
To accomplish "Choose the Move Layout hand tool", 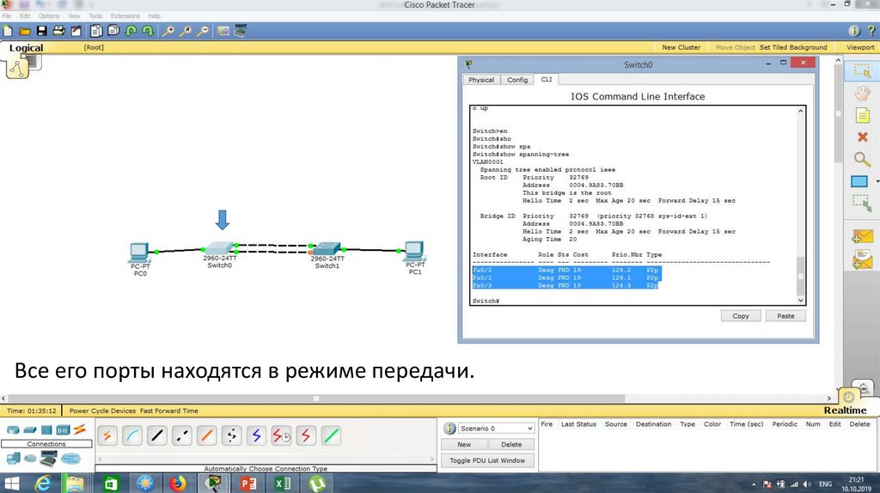I will tap(862, 93).
